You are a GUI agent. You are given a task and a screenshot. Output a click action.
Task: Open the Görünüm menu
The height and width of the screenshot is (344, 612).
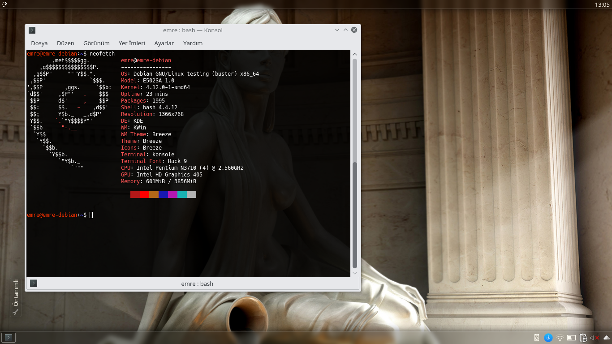pyautogui.click(x=96, y=43)
